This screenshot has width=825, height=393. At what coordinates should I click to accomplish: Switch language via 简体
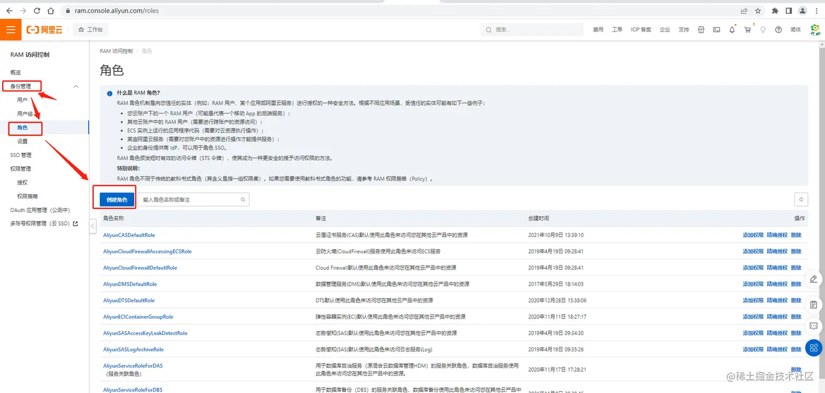pos(796,29)
